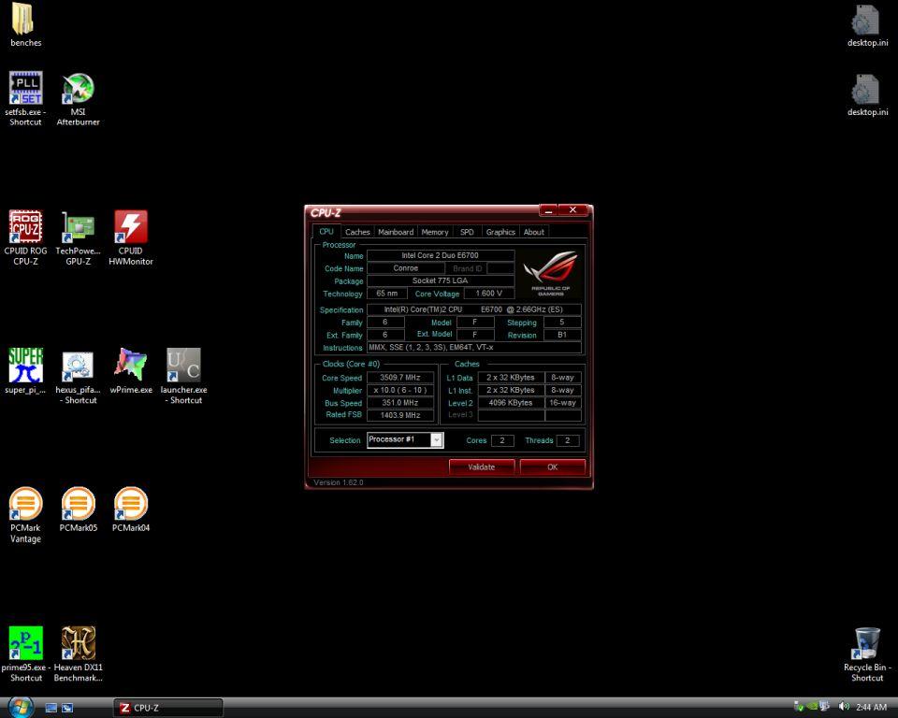Click the OK button
The image size is (898, 718).
[x=552, y=467]
